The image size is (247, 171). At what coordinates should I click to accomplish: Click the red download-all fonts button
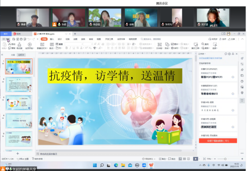coord(218,141)
